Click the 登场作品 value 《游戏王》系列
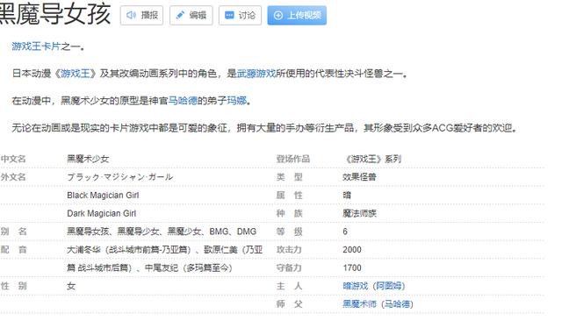The width and height of the screenshot is (562, 335). point(372,159)
